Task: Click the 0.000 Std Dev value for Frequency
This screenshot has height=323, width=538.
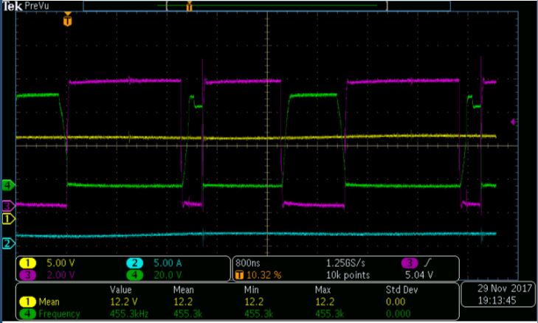Action: point(398,313)
